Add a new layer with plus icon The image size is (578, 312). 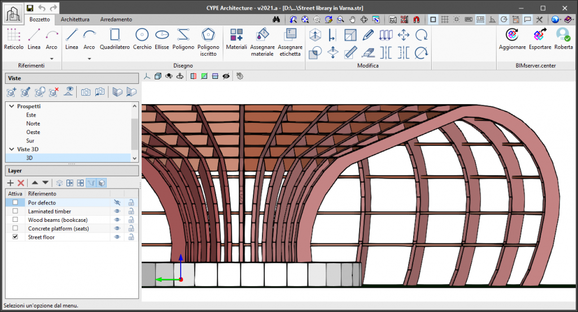click(10, 183)
